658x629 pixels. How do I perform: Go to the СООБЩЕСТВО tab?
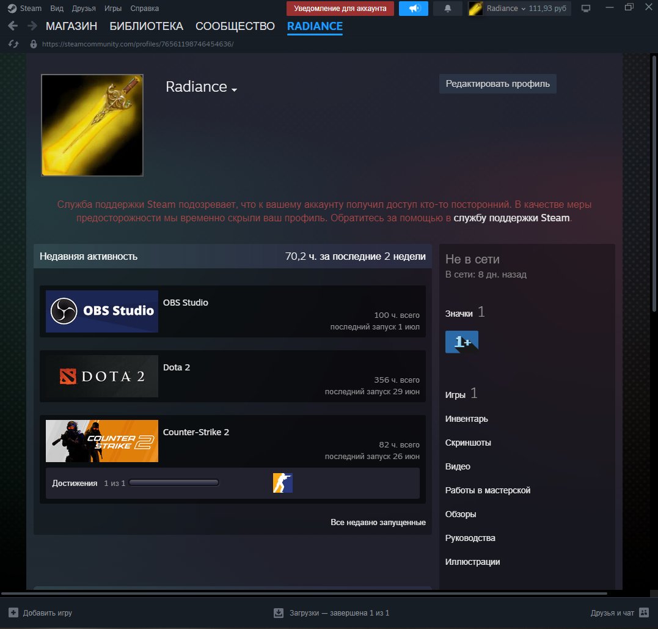coord(235,26)
